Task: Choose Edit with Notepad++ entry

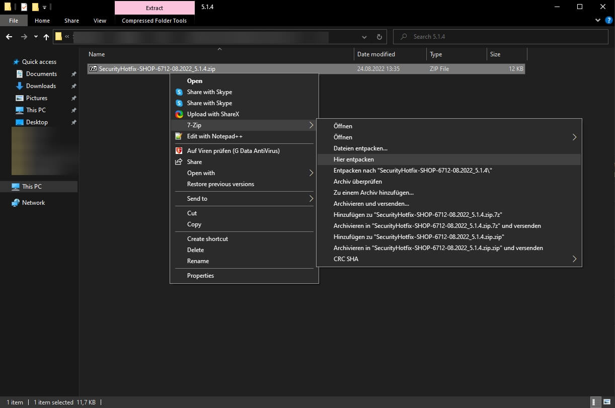Action: 214,136
